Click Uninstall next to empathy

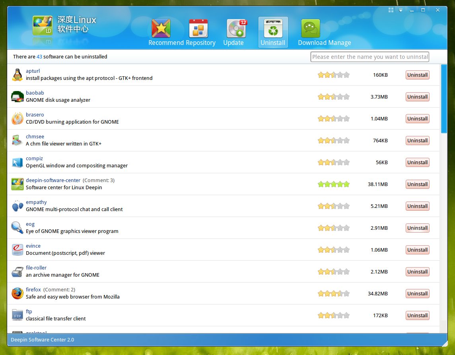417,206
